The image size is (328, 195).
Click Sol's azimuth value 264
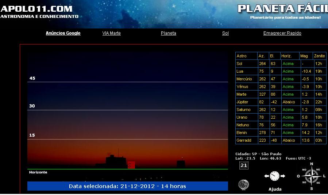(262, 64)
